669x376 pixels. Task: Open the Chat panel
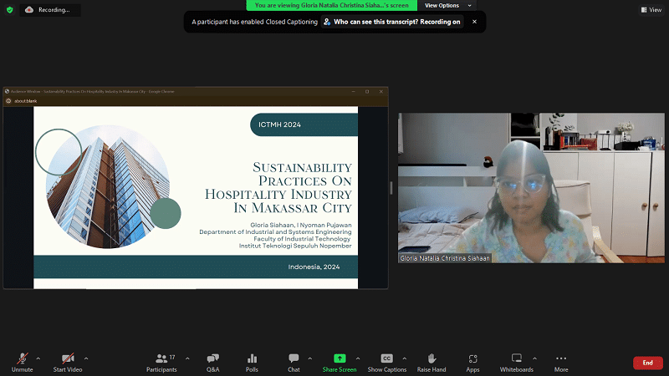pos(294,358)
